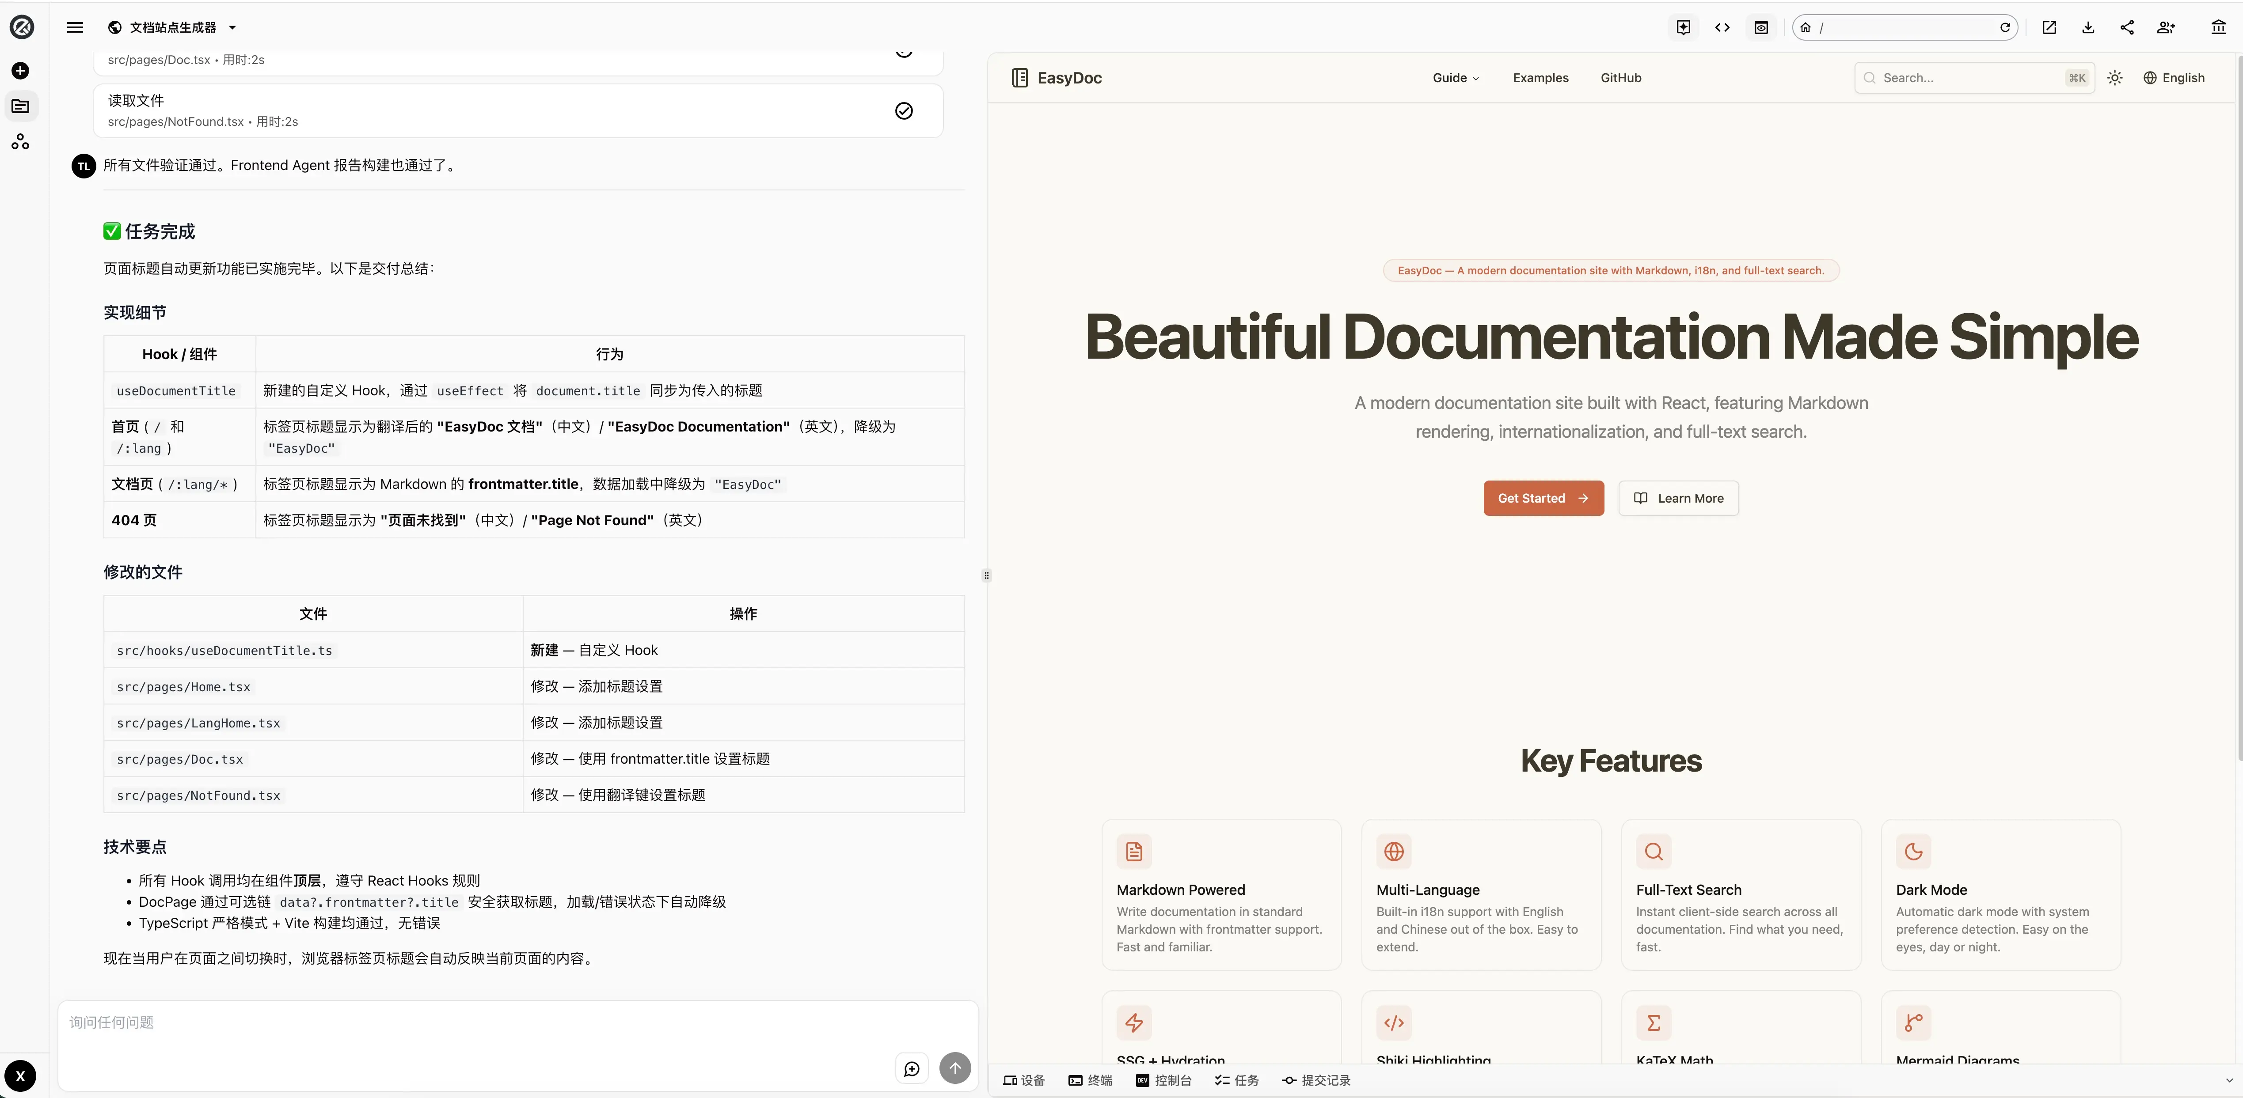Open the Examples nav item
2243x1098 pixels.
1540,78
